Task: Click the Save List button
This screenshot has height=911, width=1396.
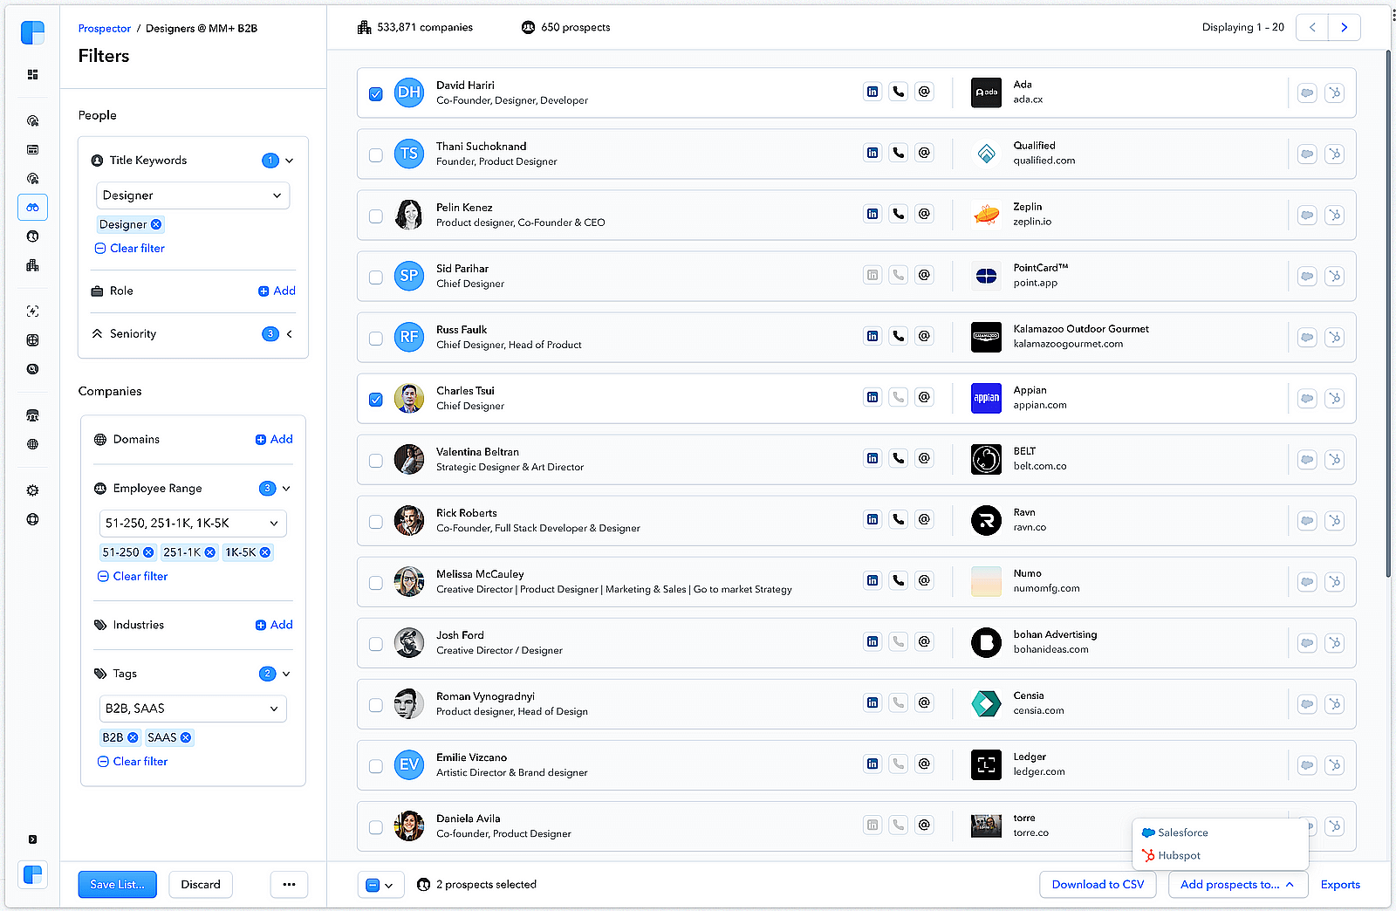Action: pos(116,884)
